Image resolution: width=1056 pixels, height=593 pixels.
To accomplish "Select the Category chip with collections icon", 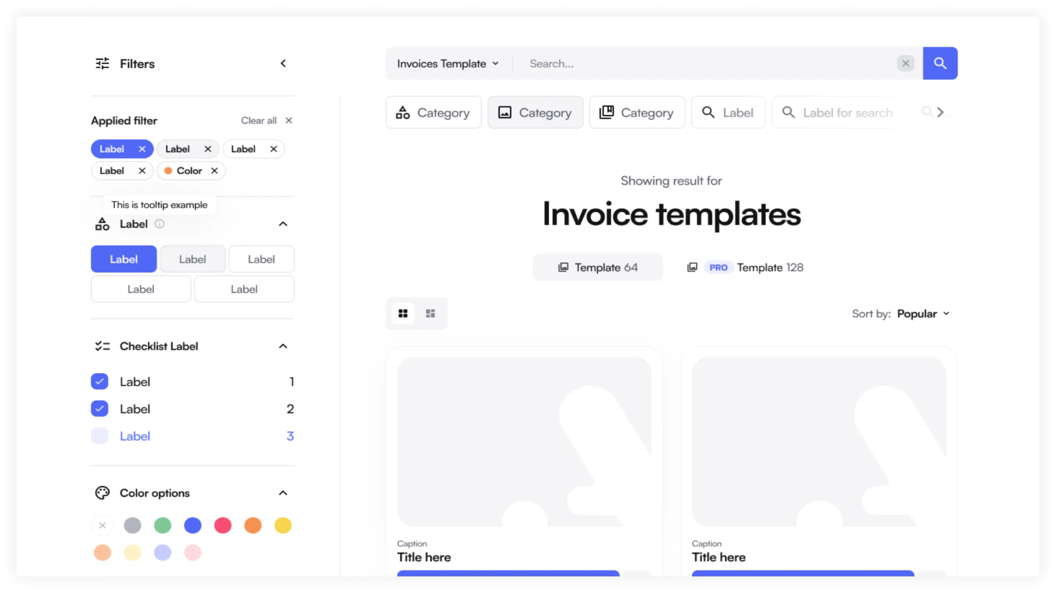I will click(637, 112).
